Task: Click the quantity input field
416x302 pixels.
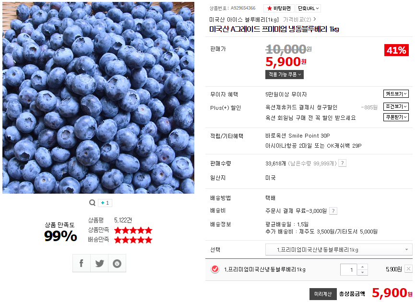Action: click(349, 270)
